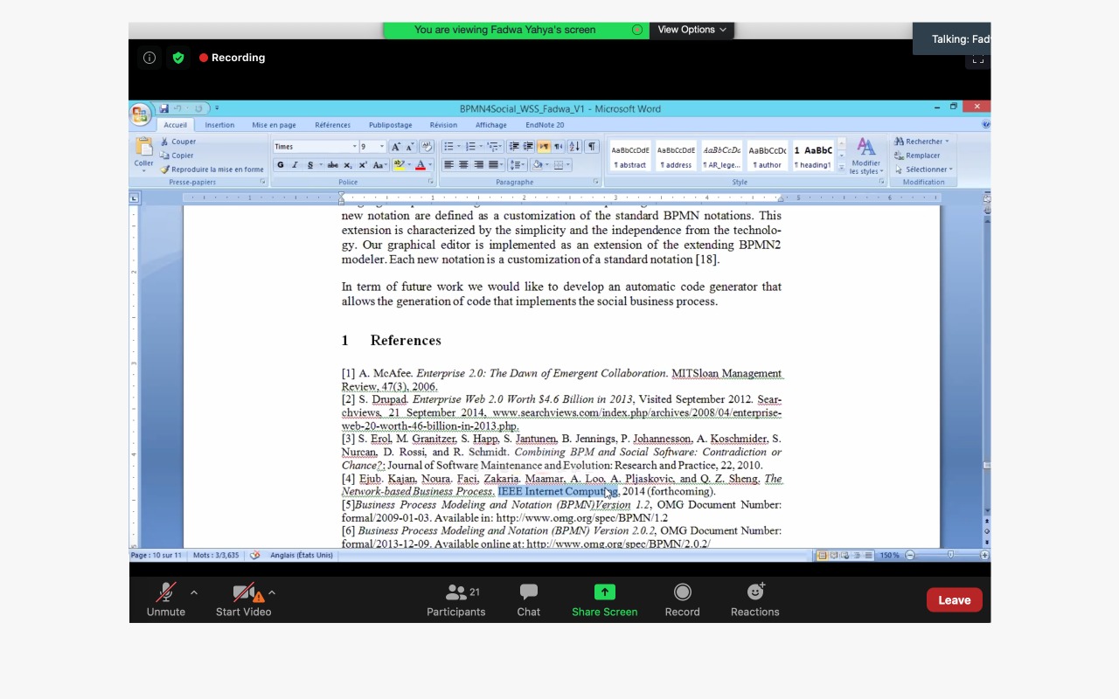Image resolution: width=1119 pixels, height=699 pixels.
Task: Open Zoom Chat panel
Action: pos(528,599)
